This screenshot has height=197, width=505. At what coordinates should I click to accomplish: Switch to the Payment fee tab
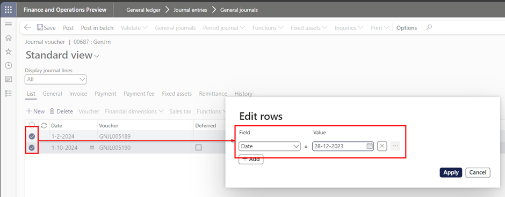coord(139,94)
